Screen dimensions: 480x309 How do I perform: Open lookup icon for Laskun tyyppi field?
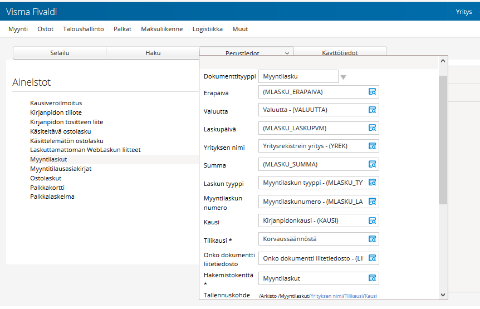[372, 183]
